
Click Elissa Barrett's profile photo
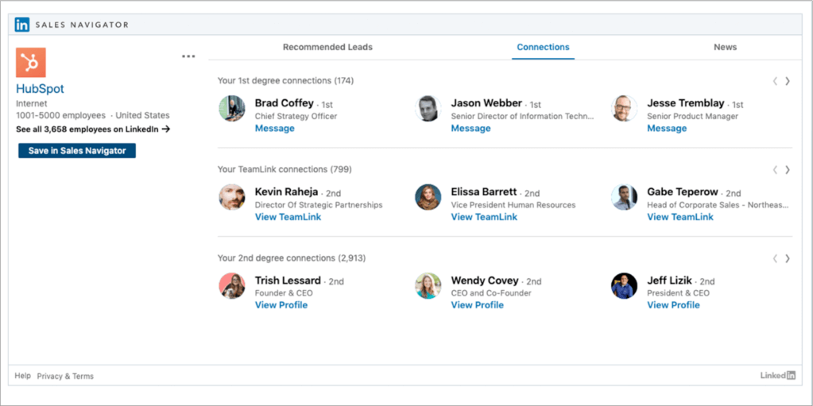pos(428,198)
